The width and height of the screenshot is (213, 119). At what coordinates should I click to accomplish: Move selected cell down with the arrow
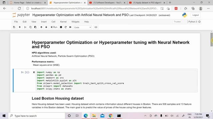46,27
